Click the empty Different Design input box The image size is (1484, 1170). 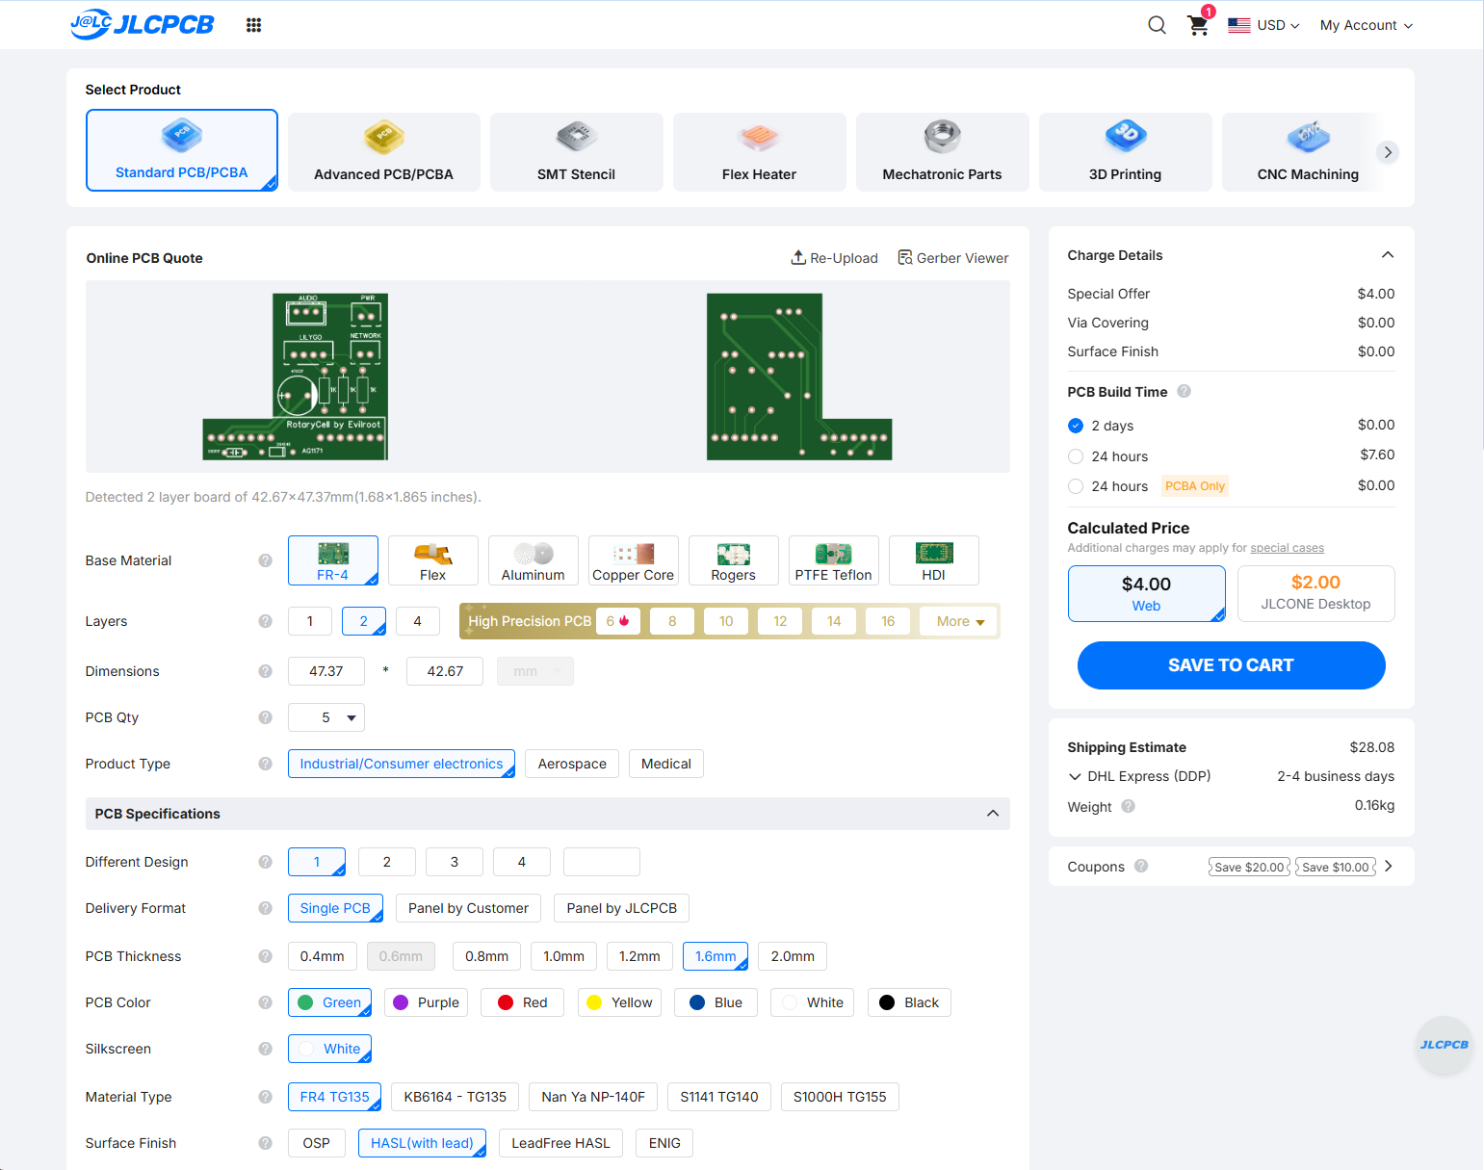[x=602, y=862]
